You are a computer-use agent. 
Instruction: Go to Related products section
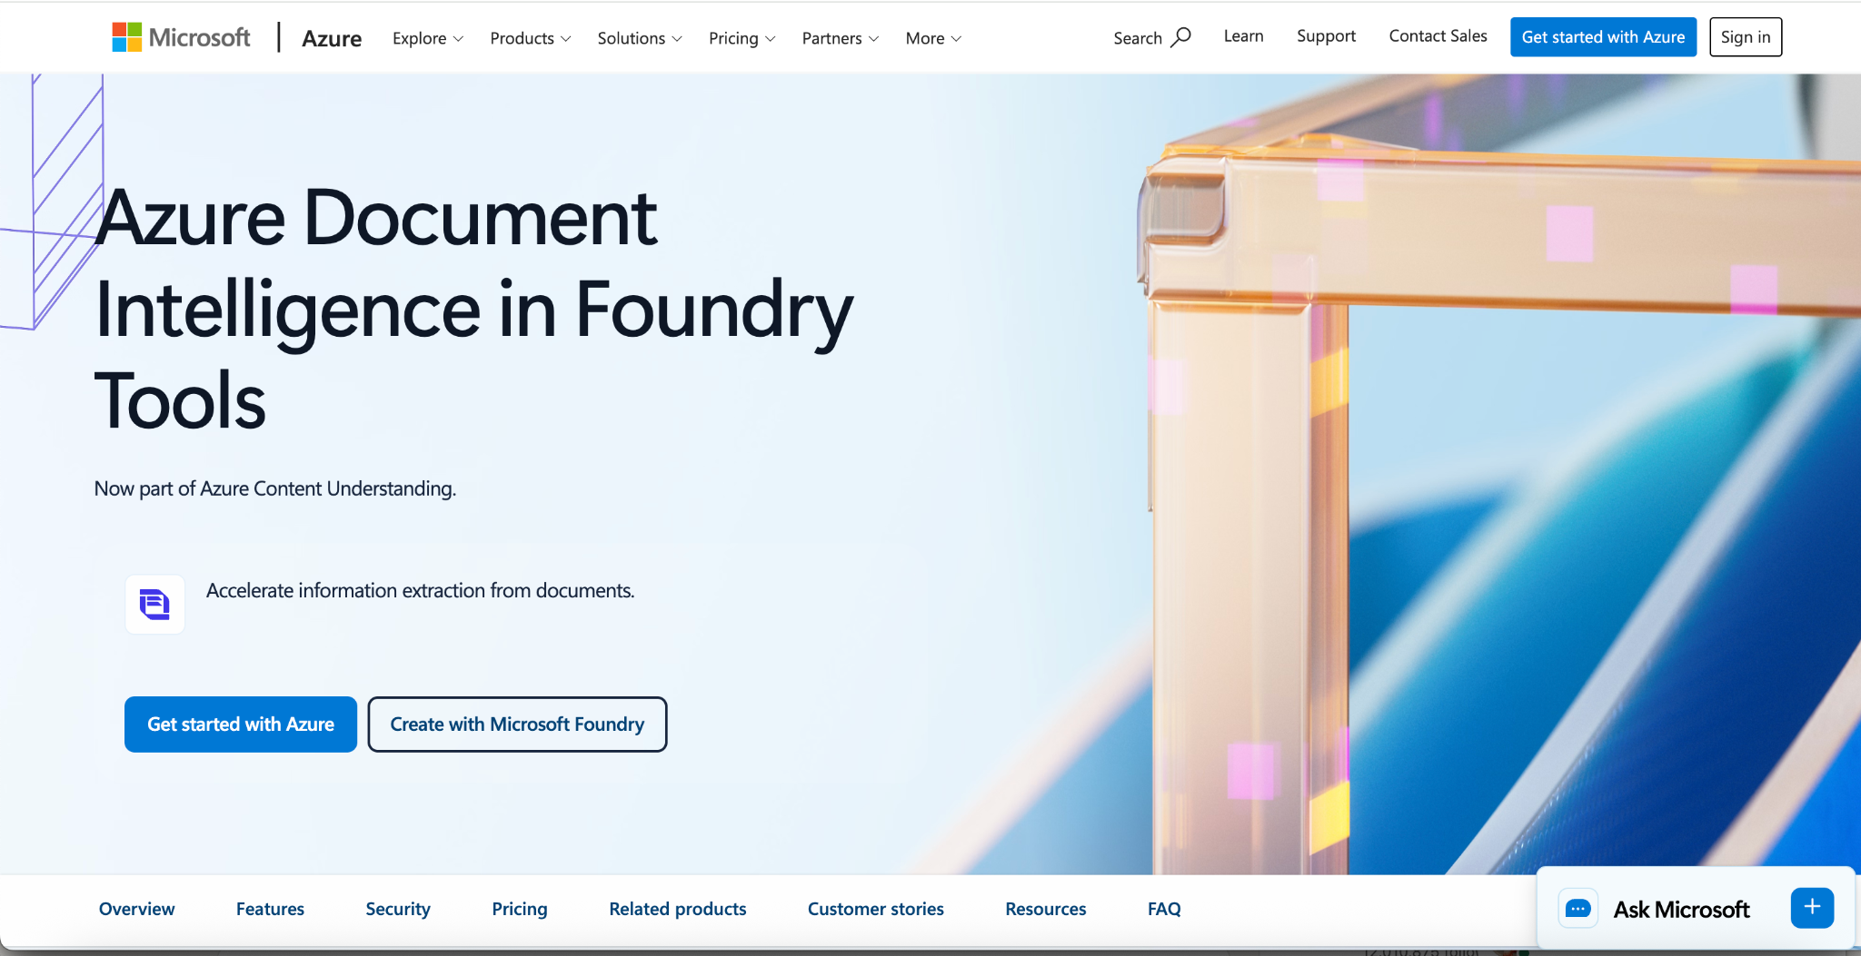tap(678, 909)
